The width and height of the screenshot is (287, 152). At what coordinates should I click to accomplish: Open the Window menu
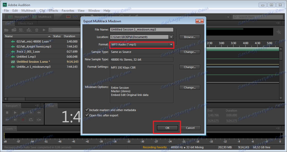(94, 11)
